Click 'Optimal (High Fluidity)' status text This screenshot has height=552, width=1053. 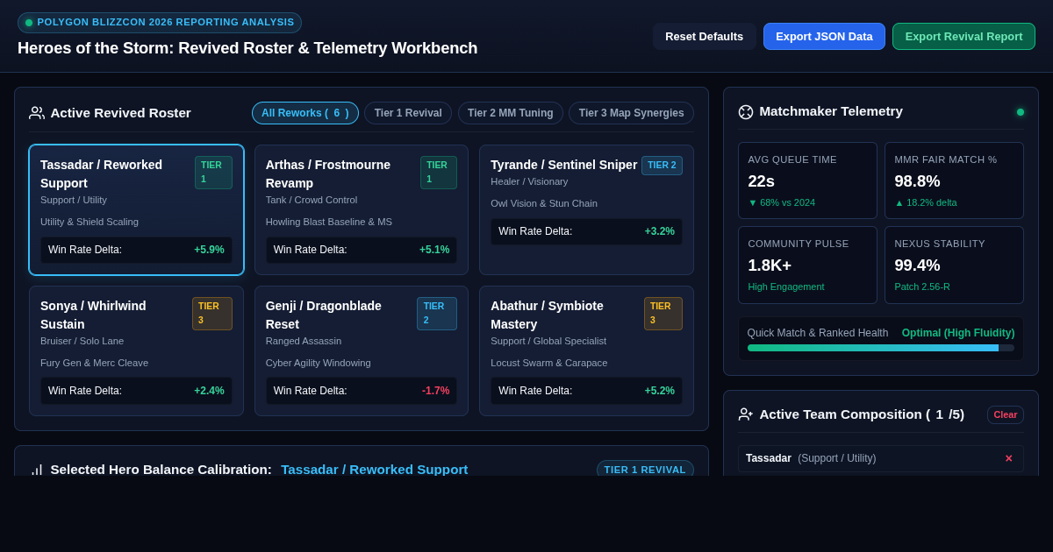(x=958, y=333)
